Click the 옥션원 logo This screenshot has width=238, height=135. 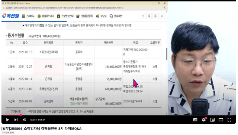[x=10, y=16]
